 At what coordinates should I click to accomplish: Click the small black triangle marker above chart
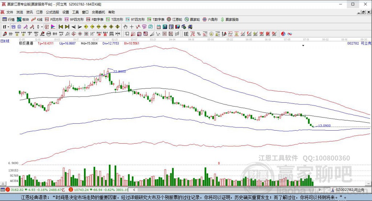click(x=303, y=45)
